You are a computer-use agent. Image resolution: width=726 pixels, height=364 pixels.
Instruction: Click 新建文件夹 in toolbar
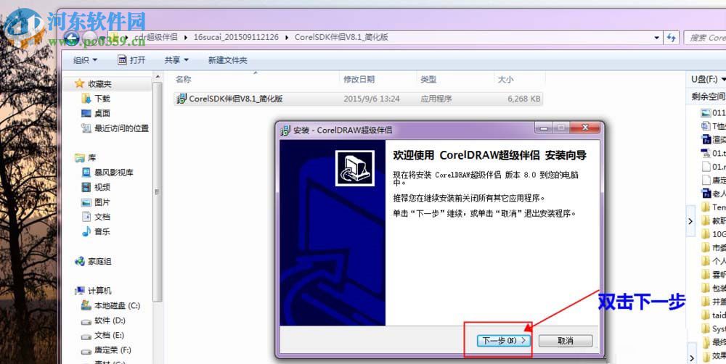(x=228, y=60)
